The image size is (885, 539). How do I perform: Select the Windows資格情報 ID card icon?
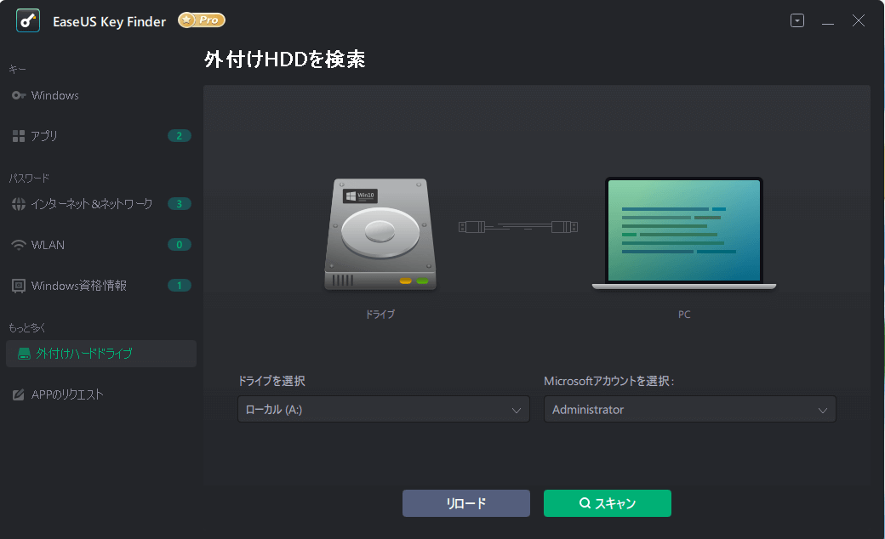click(19, 285)
